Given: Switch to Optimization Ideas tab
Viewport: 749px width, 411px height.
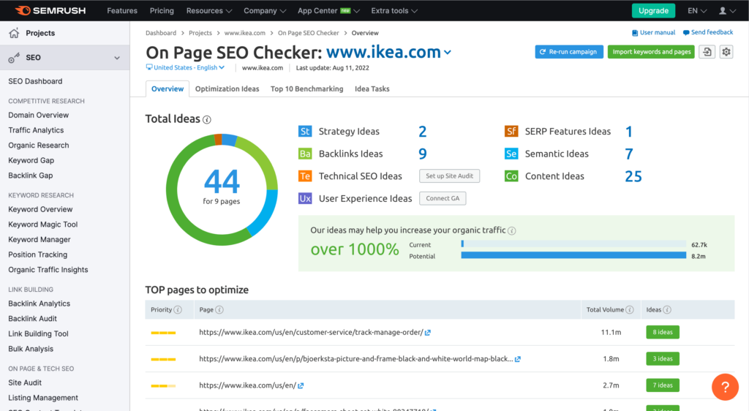Looking at the screenshot, I should coord(227,88).
